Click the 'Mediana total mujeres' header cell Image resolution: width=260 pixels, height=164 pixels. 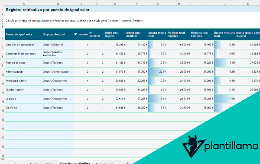tap(179, 34)
